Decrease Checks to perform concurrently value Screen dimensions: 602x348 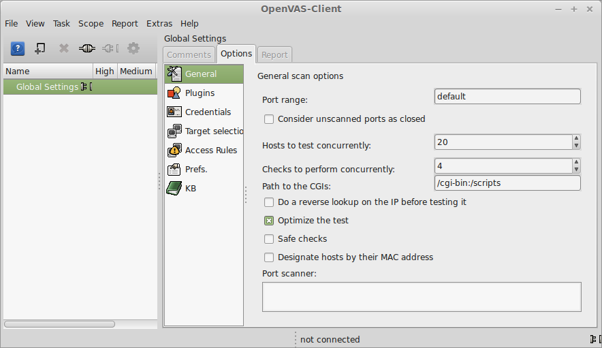(576, 170)
